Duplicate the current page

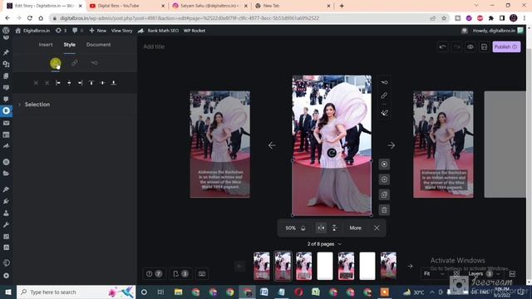pos(384,195)
